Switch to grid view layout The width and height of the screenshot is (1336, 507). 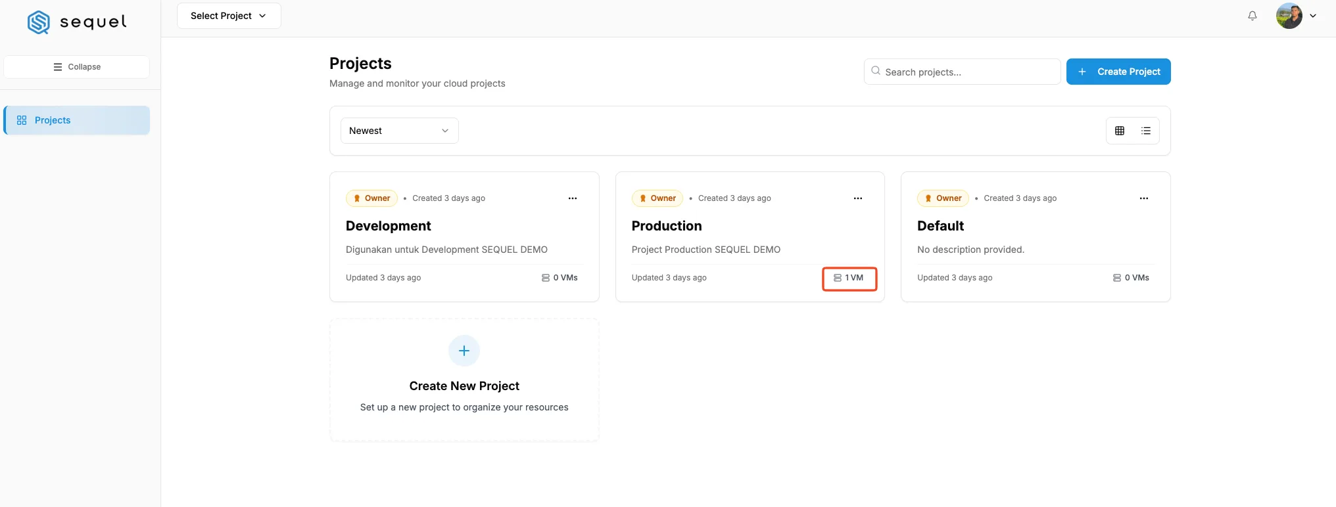coord(1120,131)
